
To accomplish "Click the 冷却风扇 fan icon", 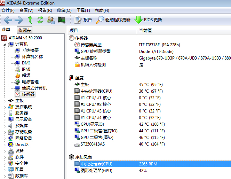I will click(x=71, y=157).
